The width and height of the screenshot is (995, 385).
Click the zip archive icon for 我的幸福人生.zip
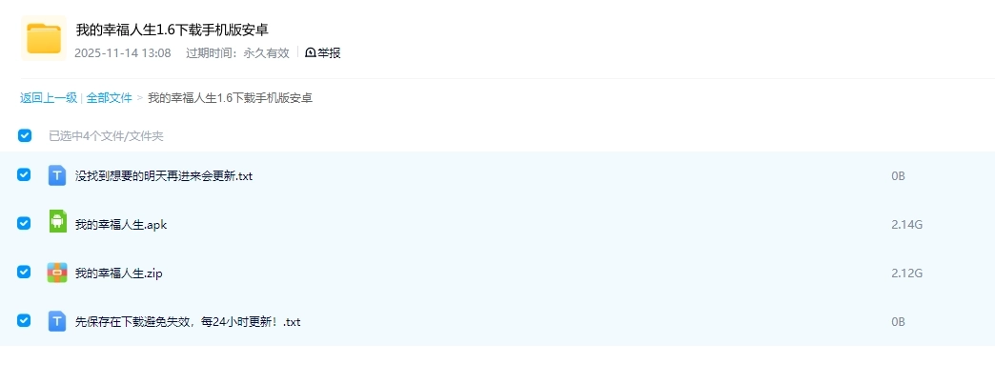point(57,273)
